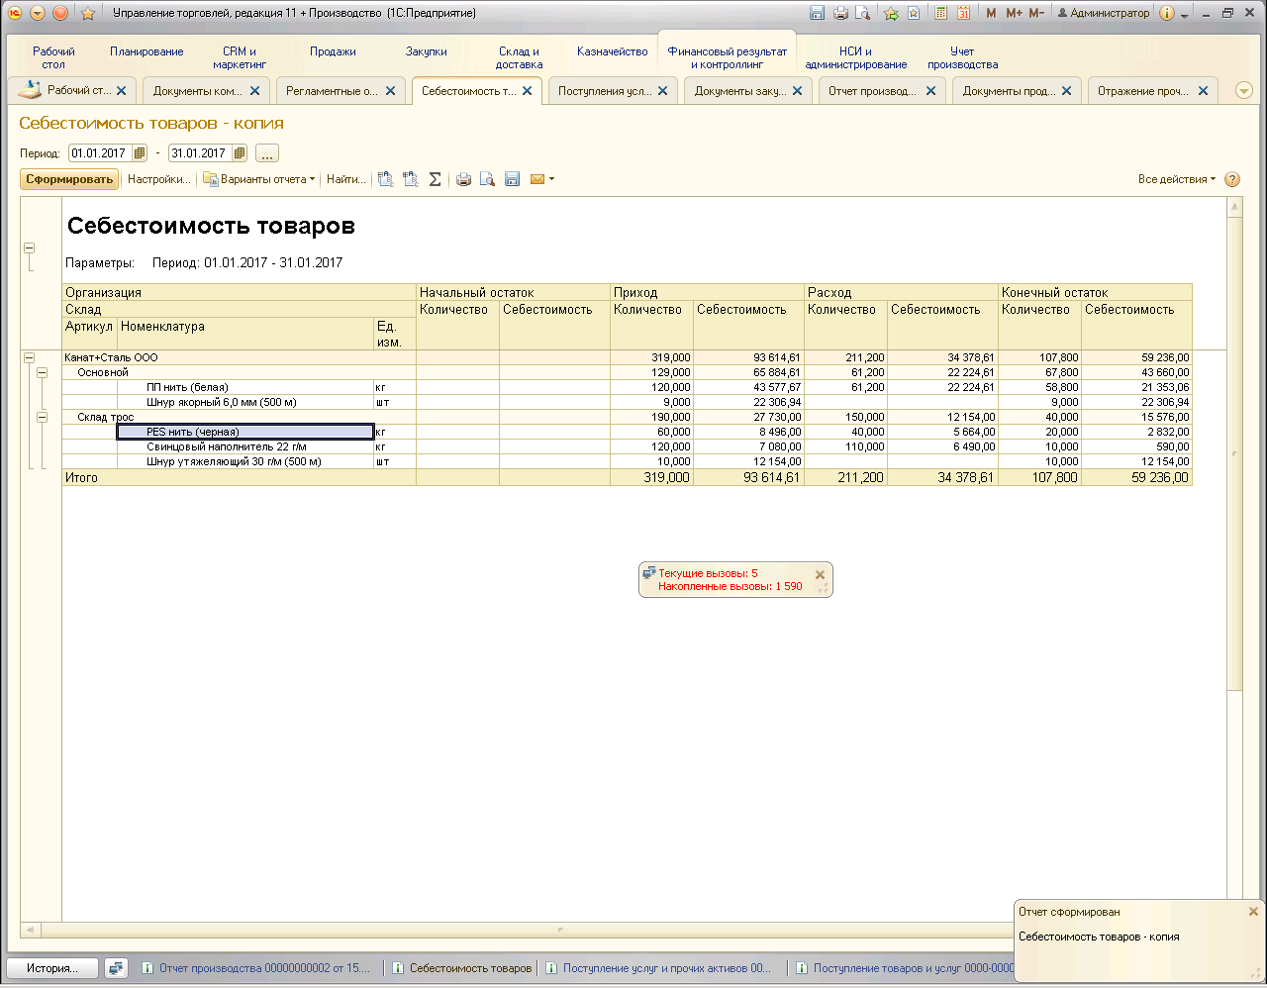Collapse the Основной warehouse group
This screenshot has height=988, width=1267.
coord(42,373)
